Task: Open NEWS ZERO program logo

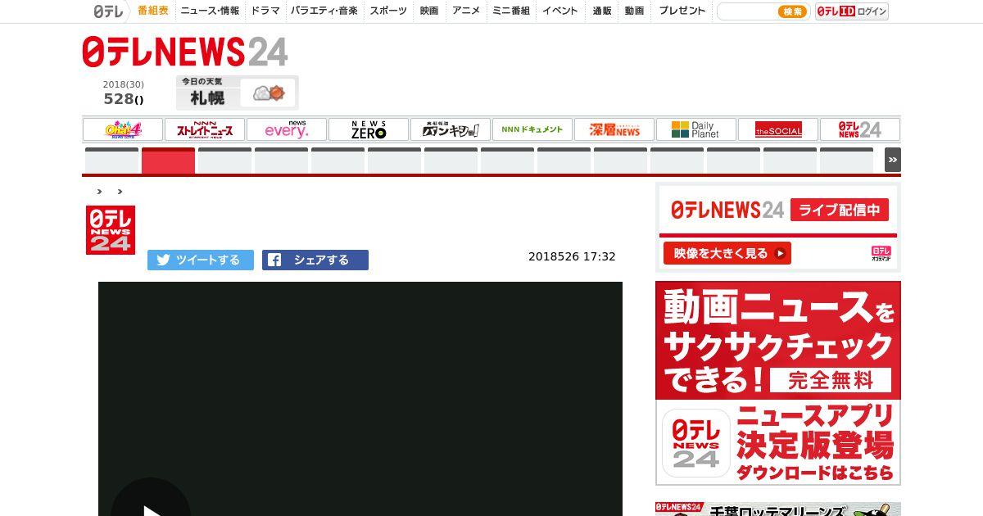Action: tap(369, 129)
